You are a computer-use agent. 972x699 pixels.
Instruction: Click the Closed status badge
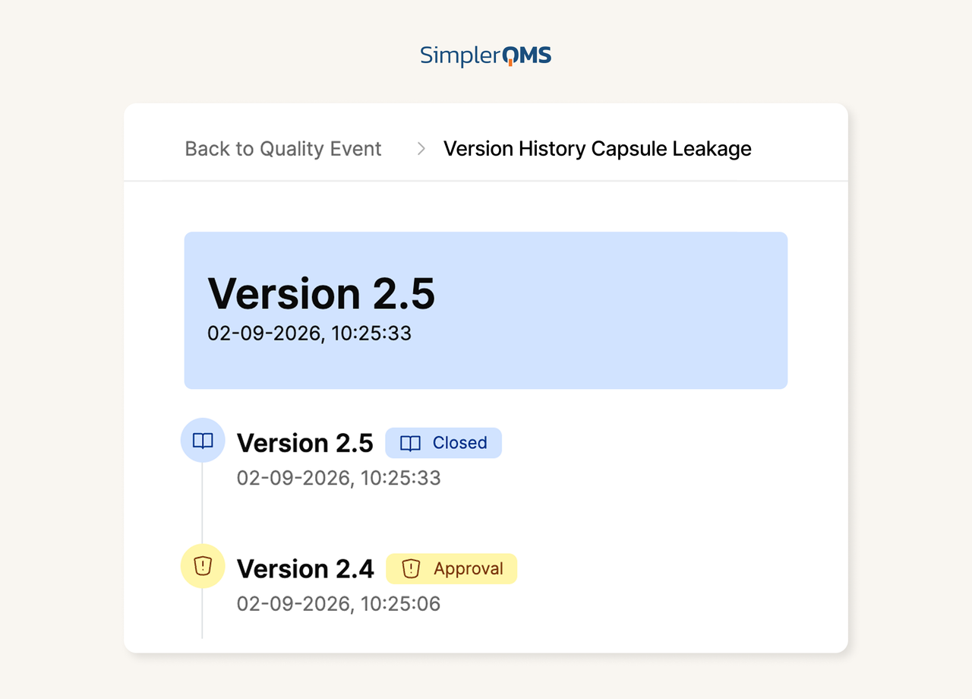(x=443, y=443)
